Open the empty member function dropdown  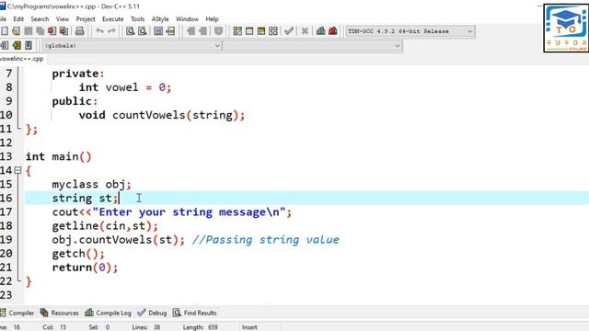click(x=313, y=46)
